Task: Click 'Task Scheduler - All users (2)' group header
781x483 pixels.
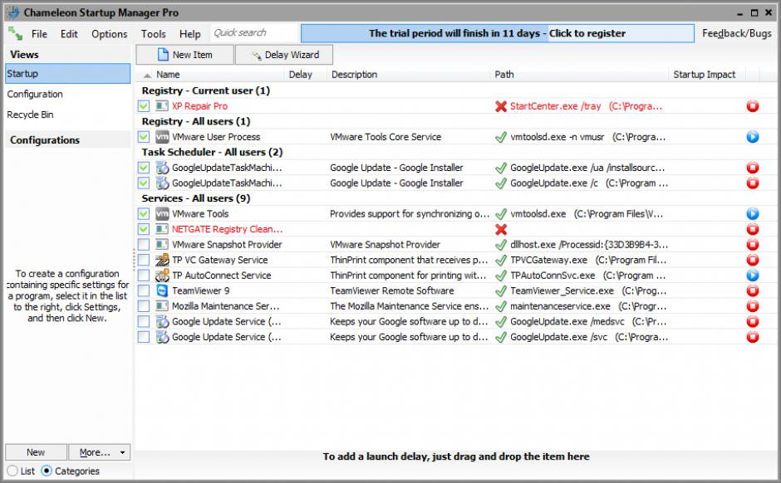Action: [x=212, y=152]
